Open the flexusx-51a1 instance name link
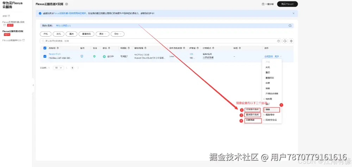 (x=55, y=54)
